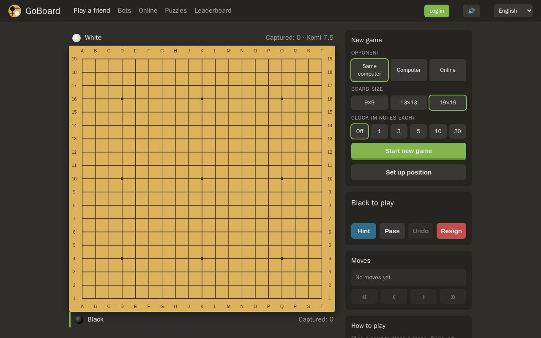Open the Leaderboard page

point(213,11)
